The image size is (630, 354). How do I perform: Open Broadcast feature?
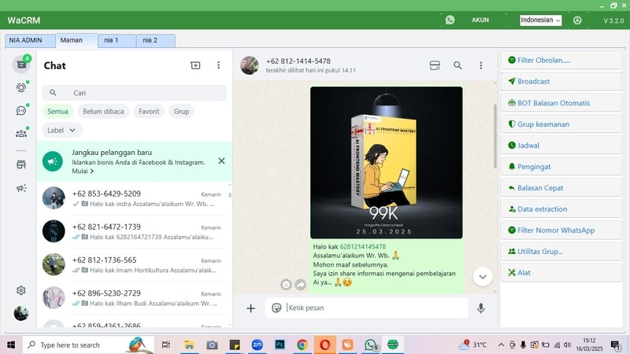(561, 82)
